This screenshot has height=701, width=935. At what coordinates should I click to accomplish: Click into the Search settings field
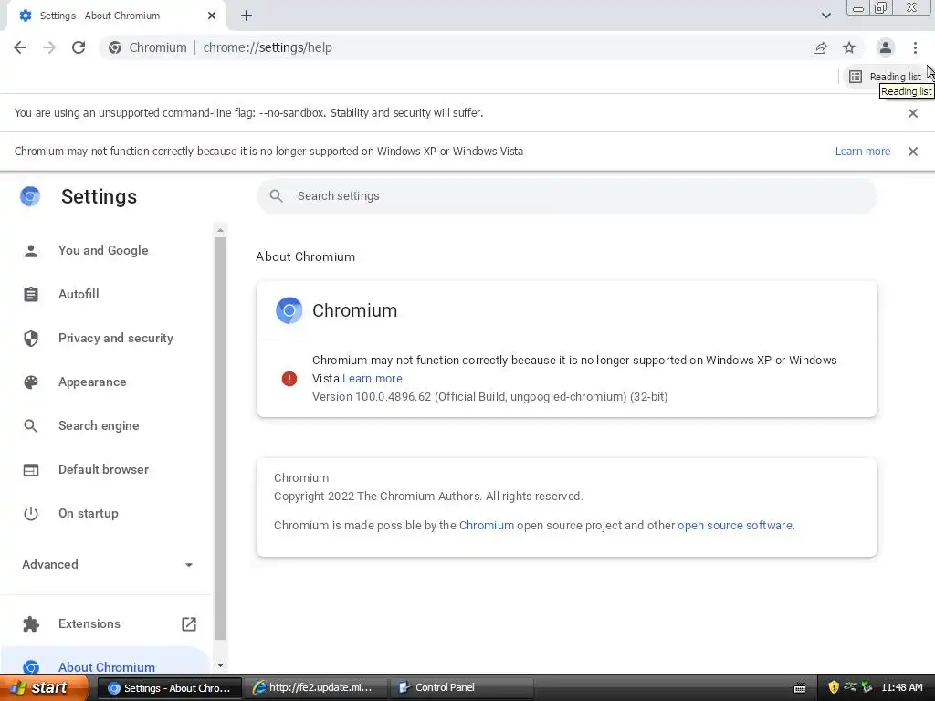pos(566,196)
